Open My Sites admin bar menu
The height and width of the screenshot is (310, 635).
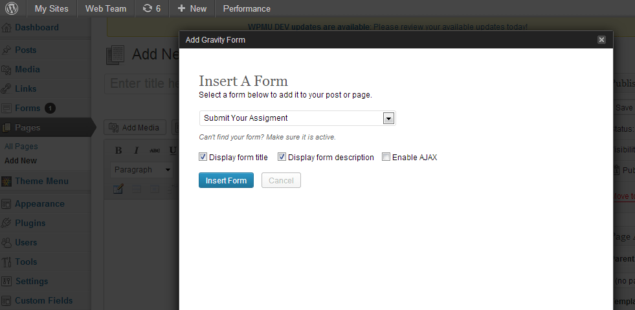coord(51,8)
